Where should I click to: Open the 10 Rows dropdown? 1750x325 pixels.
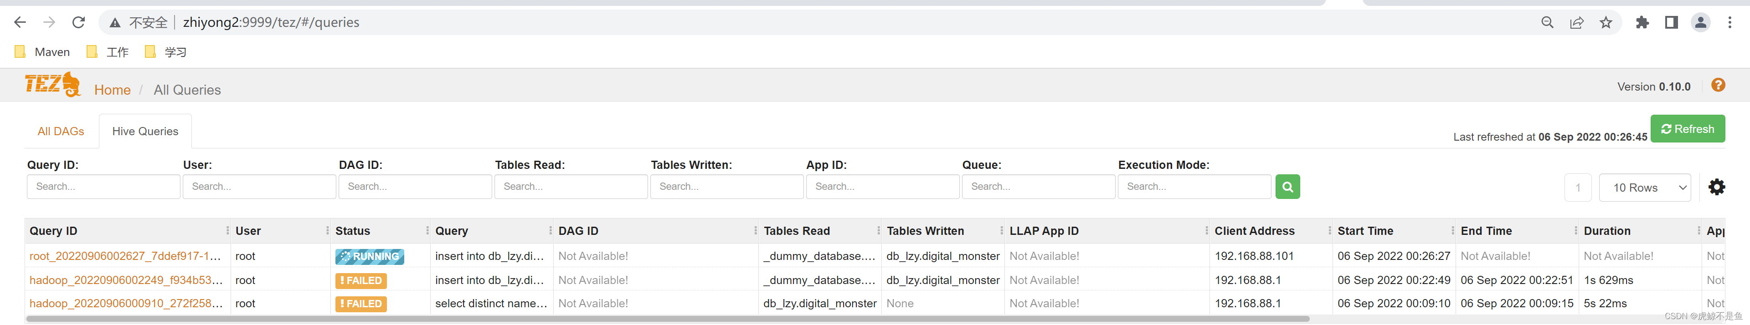click(x=1645, y=187)
